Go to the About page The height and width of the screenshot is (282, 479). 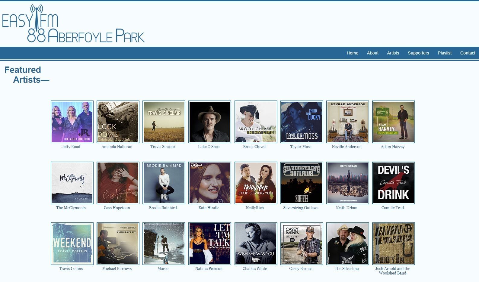click(372, 53)
